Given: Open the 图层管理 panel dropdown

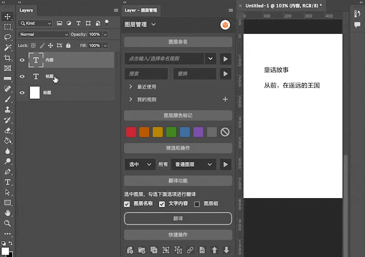Looking at the screenshot, I should click(x=154, y=24).
